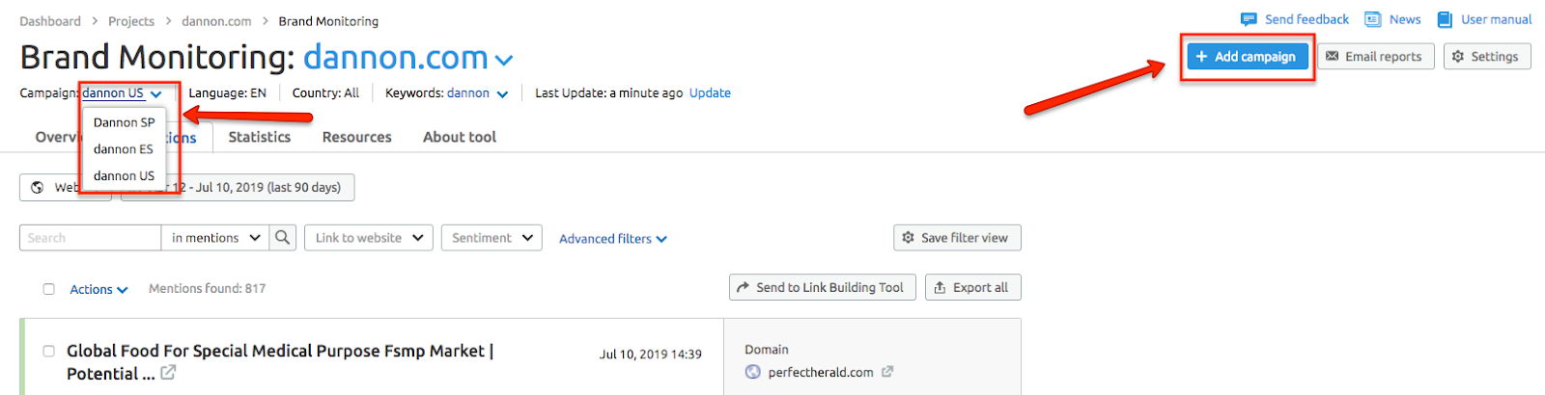Open external link icon beside article title
The image size is (1545, 395).
pyautogui.click(x=168, y=373)
